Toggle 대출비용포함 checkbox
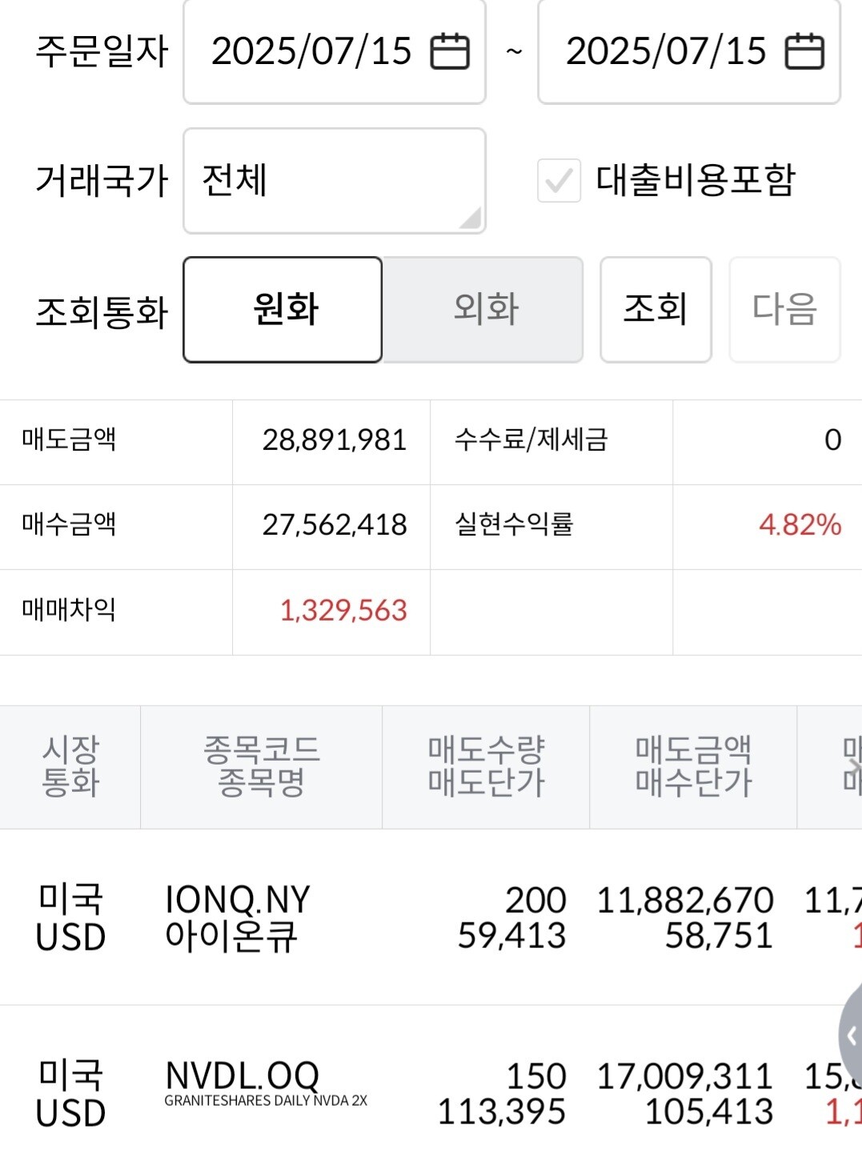The image size is (862, 1149). [559, 180]
